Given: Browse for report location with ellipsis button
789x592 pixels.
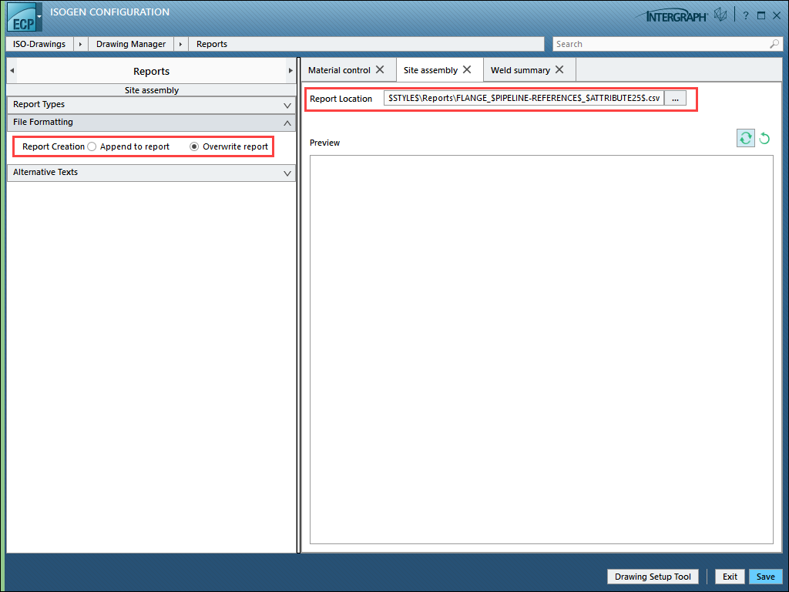Looking at the screenshot, I should coord(675,99).
